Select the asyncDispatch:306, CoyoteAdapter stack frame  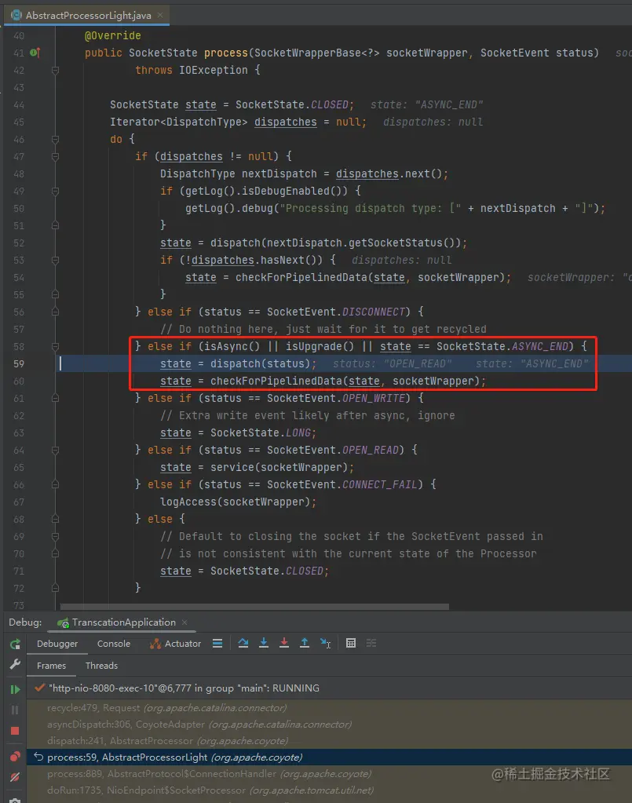[329, 725]
